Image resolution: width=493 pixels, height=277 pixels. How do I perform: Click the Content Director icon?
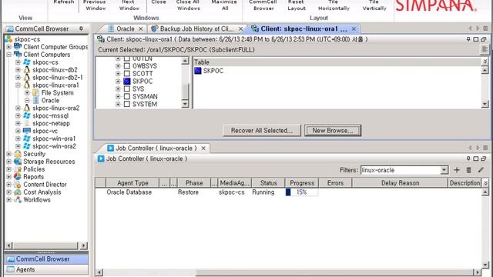(x=18, y=185)
